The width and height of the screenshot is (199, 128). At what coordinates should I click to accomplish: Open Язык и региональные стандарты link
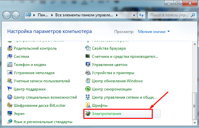(x=43, y=122)
